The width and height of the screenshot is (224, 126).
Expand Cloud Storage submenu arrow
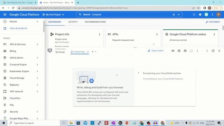37,78
